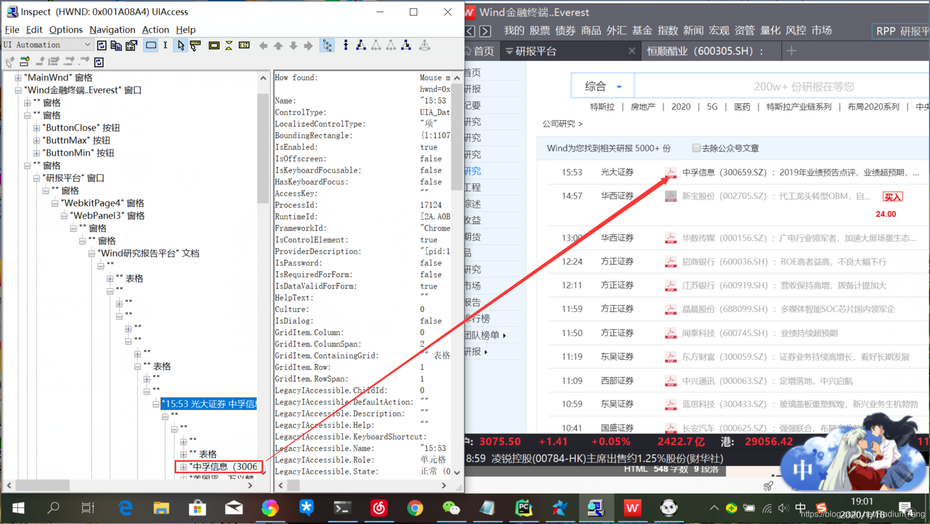This screenshot has width=930, height=524.
Task: Click PDF icon for the 新宝股份 report
Action: (670, 196)
